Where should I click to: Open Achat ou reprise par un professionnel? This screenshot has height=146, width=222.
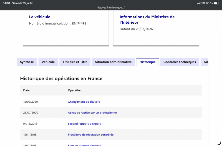[93, 113]
